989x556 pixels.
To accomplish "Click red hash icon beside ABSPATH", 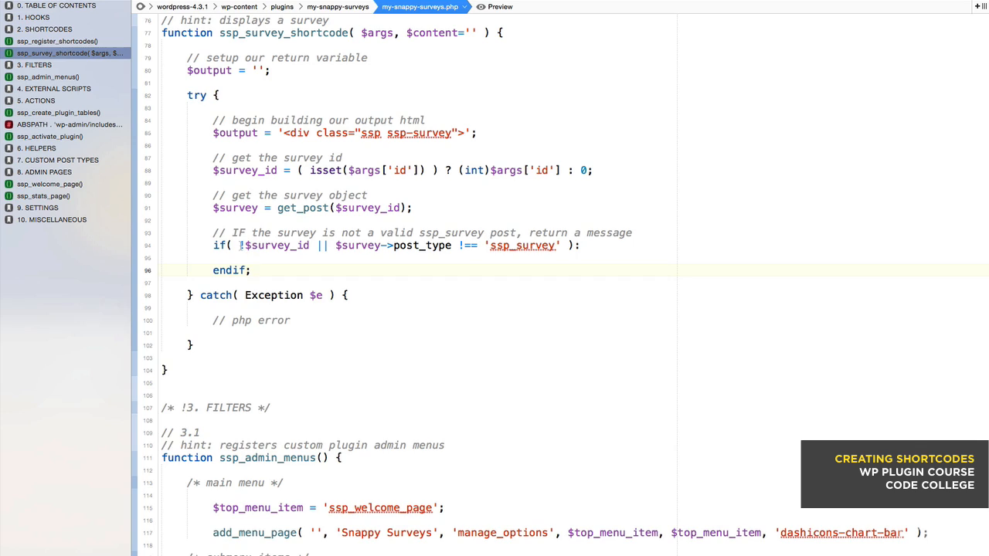I will [9, 124].
